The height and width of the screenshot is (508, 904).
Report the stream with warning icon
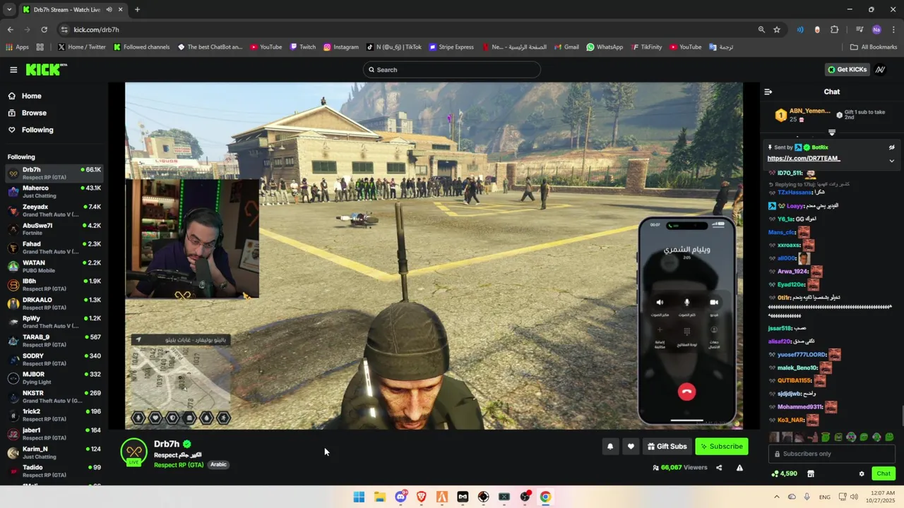(x=739, y=467)
